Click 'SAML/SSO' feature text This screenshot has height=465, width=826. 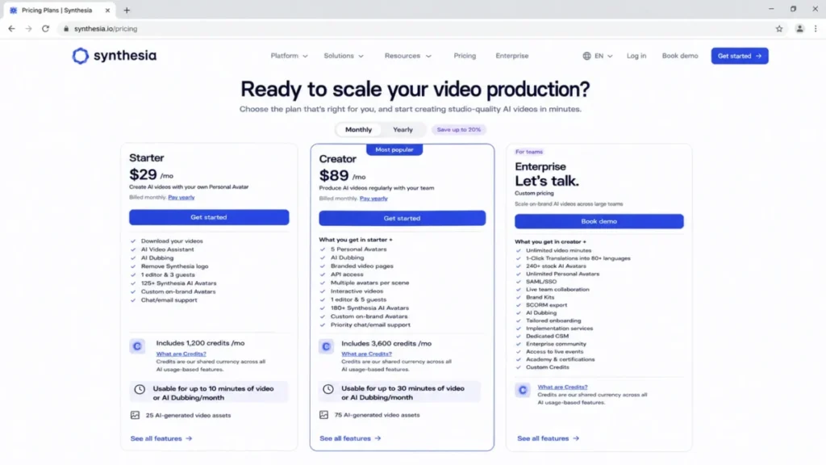(541, 282)
